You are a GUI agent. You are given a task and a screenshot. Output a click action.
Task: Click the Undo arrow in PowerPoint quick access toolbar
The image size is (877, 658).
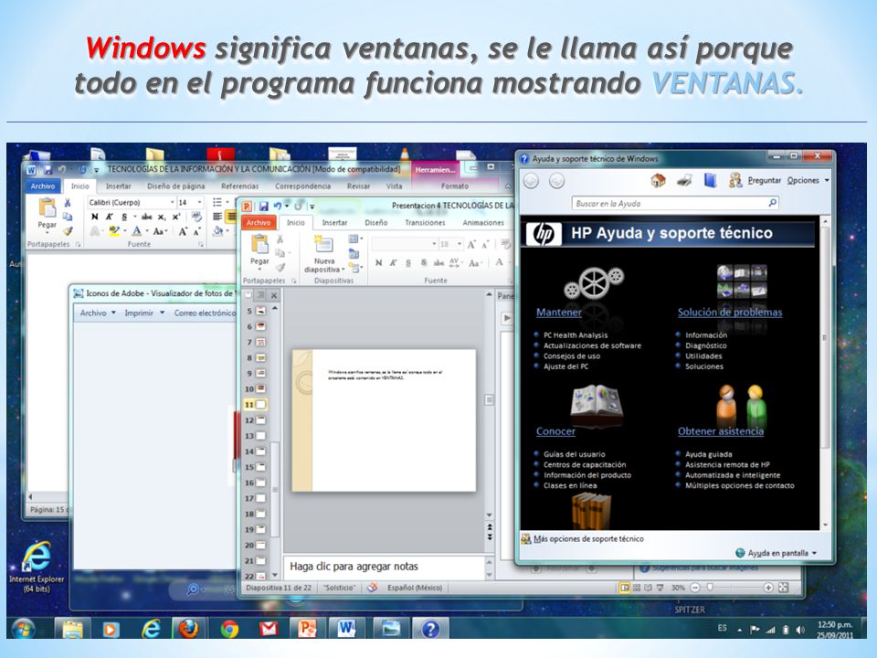tap(278, 207)
